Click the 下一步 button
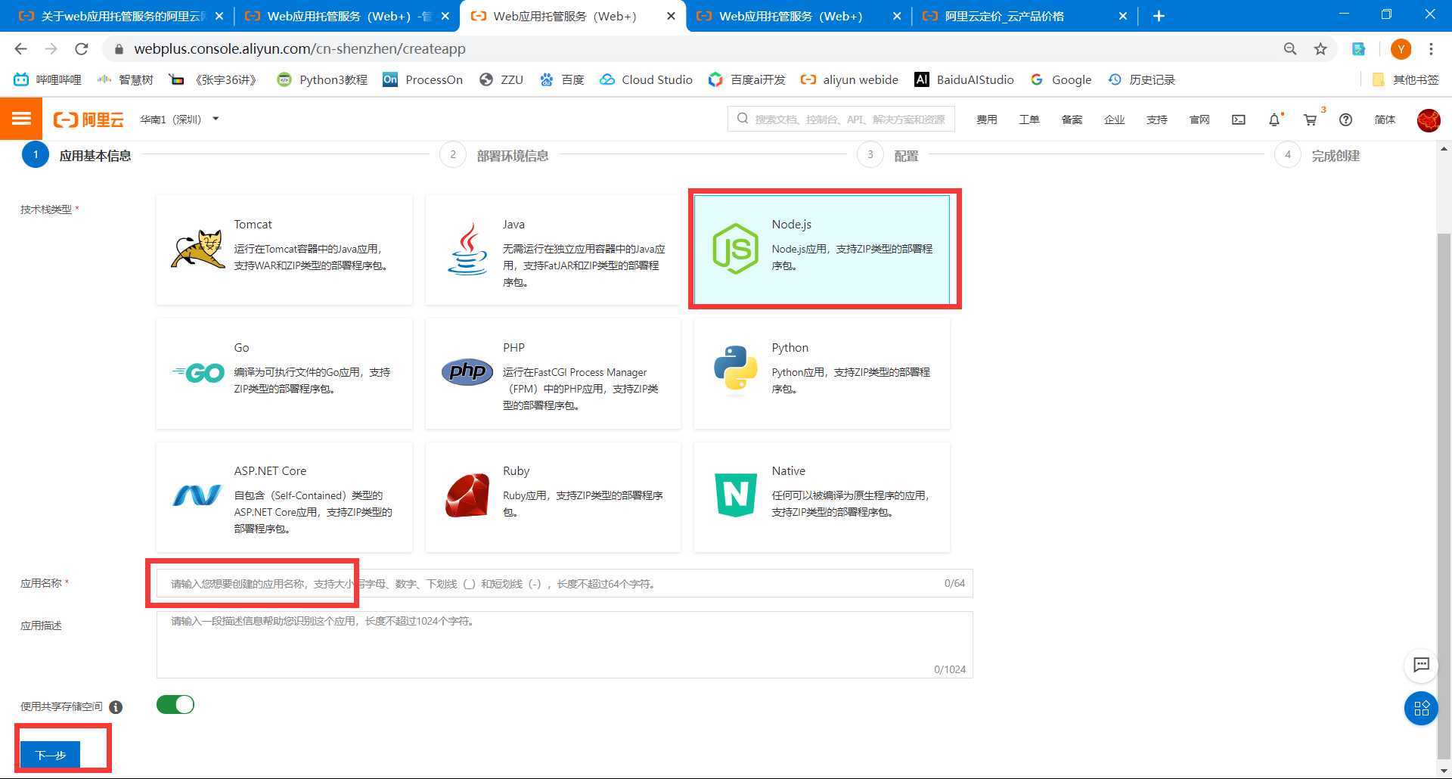 (x=50, y=755)
